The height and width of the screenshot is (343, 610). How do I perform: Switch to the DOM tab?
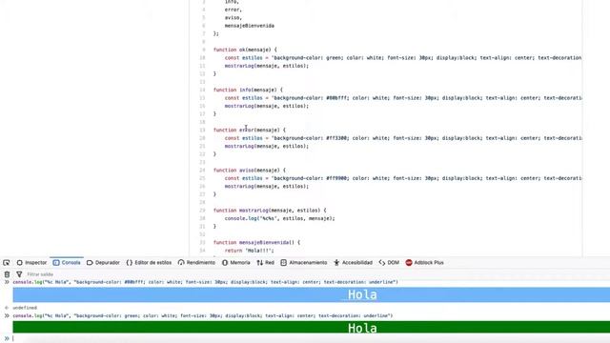point(389,263)
